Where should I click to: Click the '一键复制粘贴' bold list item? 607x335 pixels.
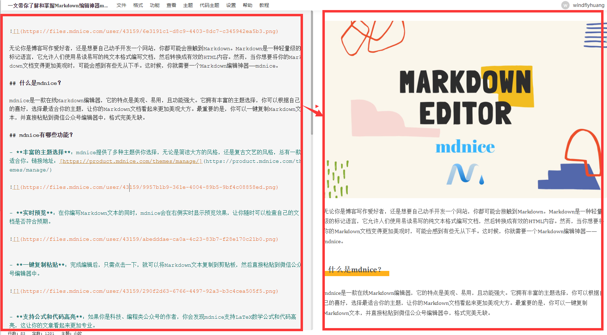pyautogui.click(x=41, y=265)
